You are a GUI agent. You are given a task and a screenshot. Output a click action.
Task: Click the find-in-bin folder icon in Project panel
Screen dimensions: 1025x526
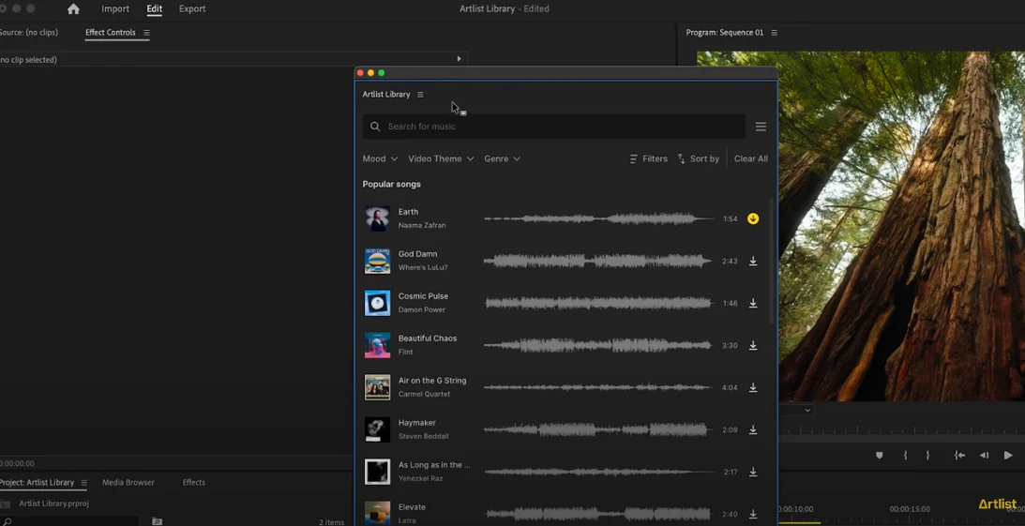pyautogui.click(x=157, y=521)
